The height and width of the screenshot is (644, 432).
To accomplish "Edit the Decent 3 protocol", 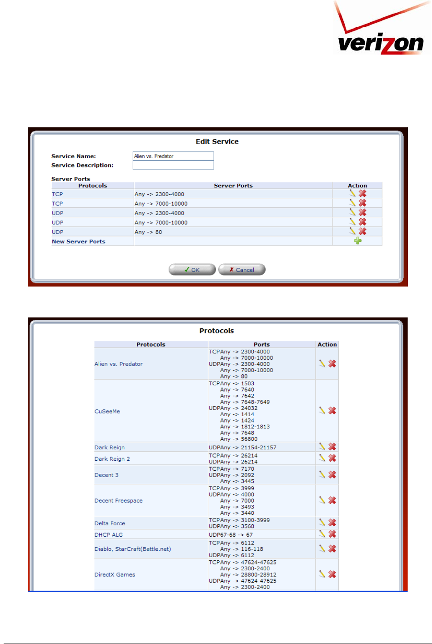I will pyautogui.click(x=322, y=474).
